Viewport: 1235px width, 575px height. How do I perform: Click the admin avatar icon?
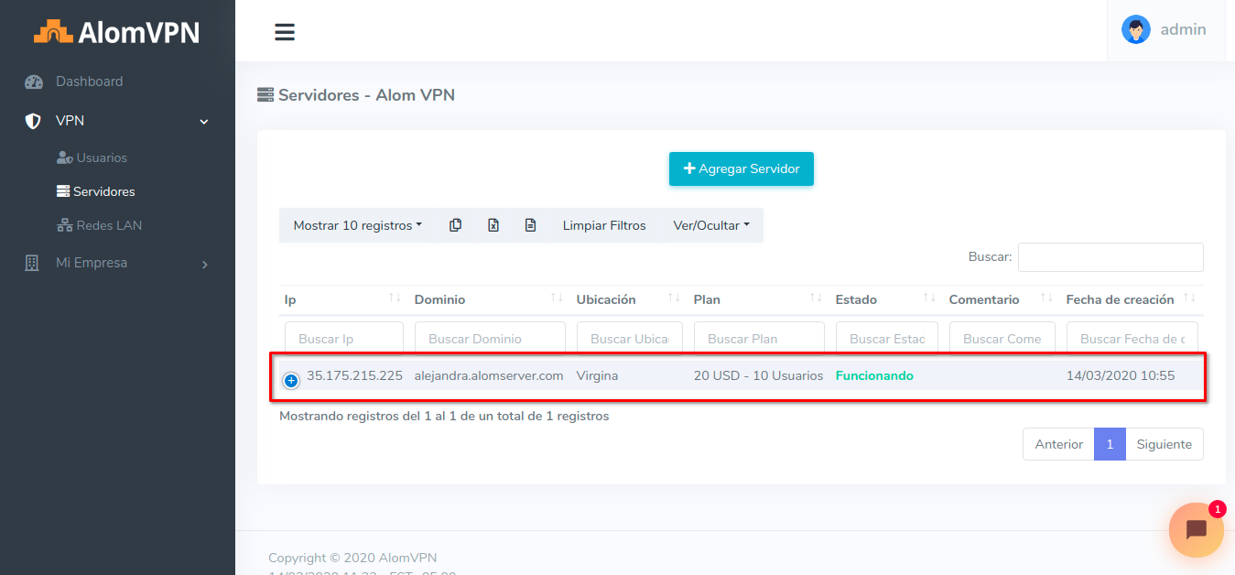pyautogui.click(x=1136, y=29)
